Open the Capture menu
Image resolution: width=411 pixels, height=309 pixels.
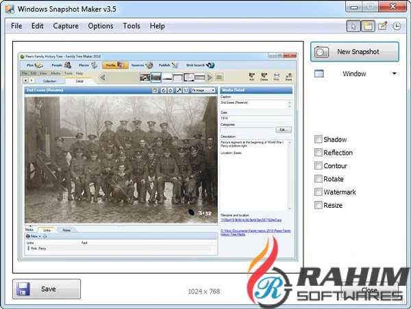66,26
